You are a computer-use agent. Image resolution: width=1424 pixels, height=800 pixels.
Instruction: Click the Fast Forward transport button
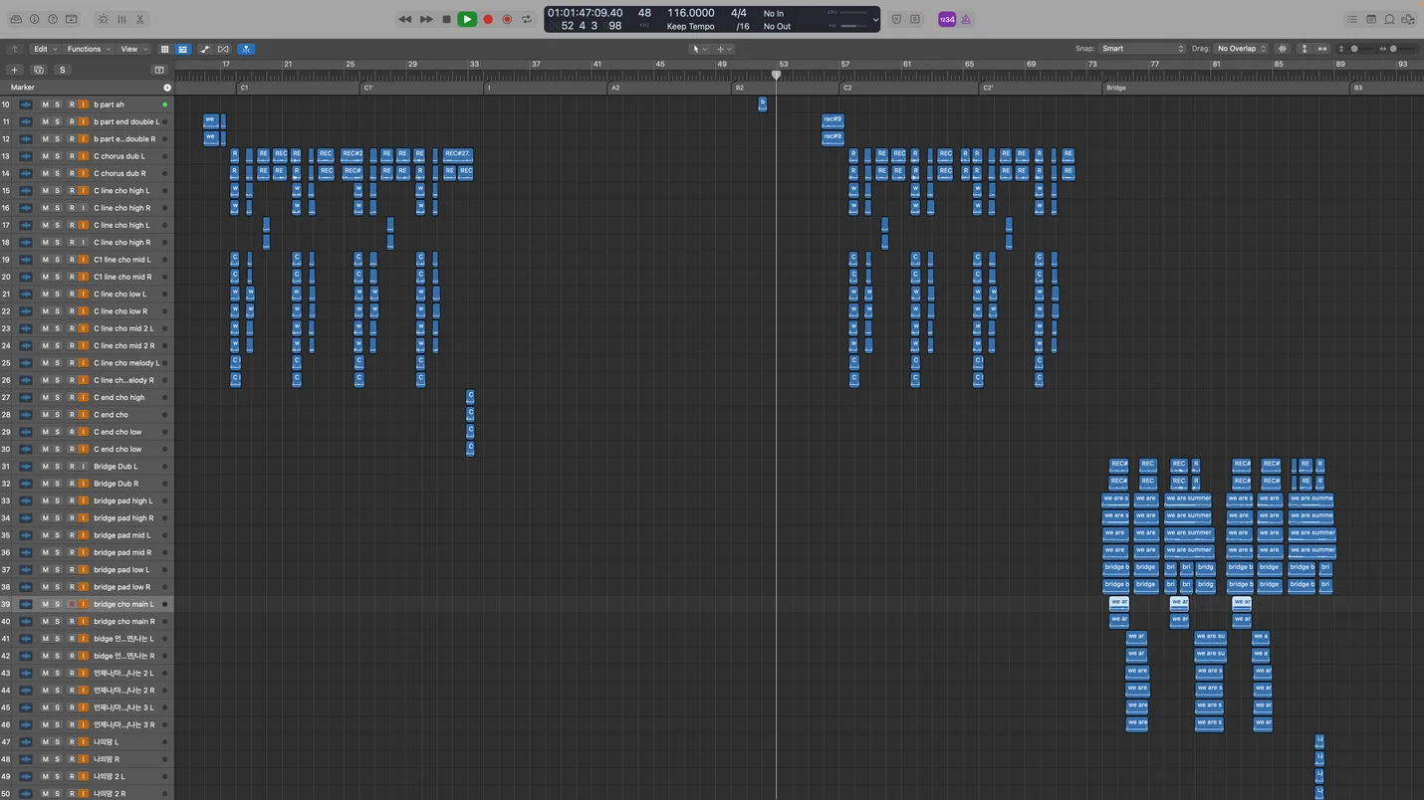coord(426,19)
